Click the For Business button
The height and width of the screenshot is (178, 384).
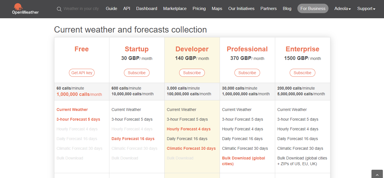[313, 9]
